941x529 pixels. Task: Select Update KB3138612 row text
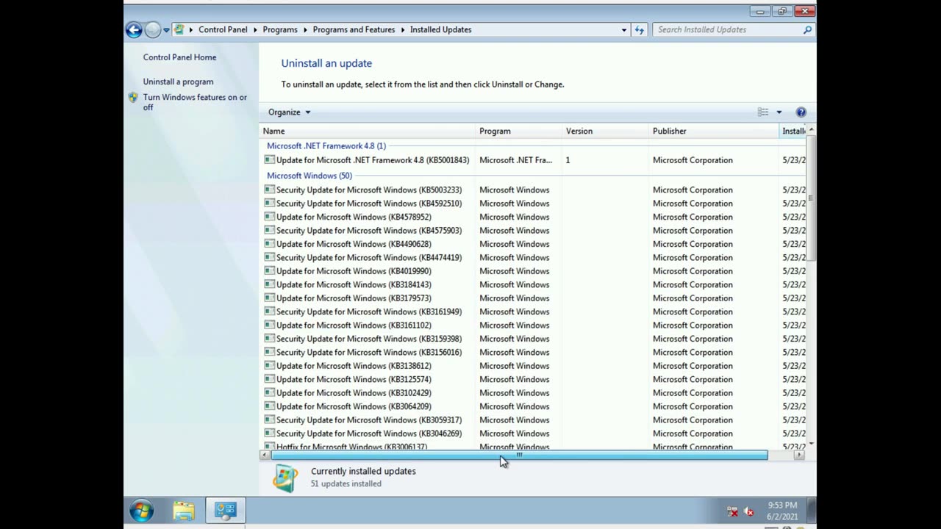point(354,366)
